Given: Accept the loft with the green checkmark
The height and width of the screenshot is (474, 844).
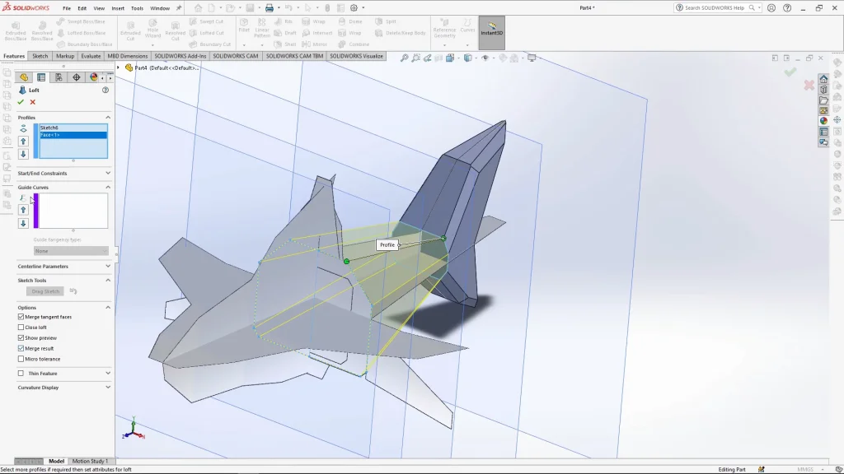Looking at the screenshot, I should pos(21,102).
